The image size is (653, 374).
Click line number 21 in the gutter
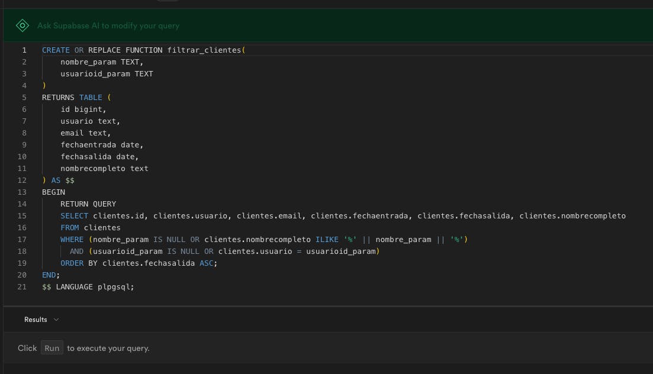[x=22, y=287]
